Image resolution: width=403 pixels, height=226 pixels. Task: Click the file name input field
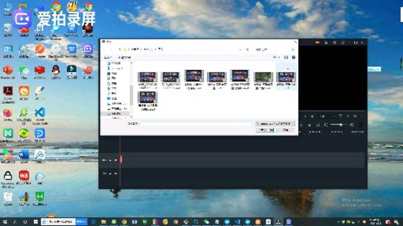point(197,124)
